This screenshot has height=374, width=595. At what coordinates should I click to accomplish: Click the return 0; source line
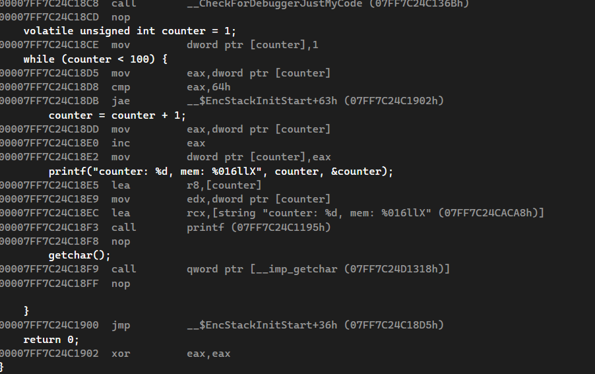point(51,340)
